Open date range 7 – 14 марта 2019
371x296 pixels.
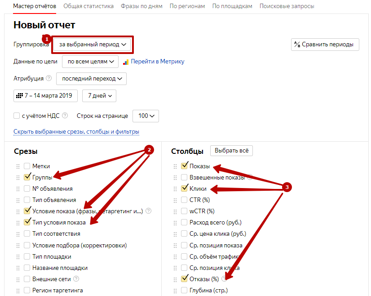tap(45, 96)
